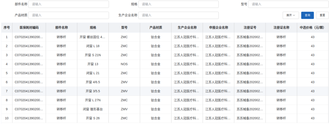Click the 规格 search input field
The image size is (329, 124).
pyautogui.click(x=179, y=4)
